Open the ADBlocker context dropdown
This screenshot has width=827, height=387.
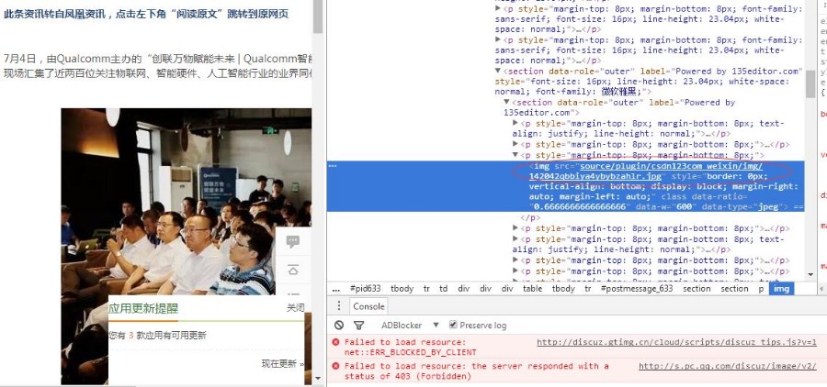(410, 325)
